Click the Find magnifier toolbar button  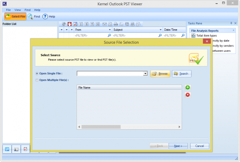pyautogui.click(x=34, y=16)
